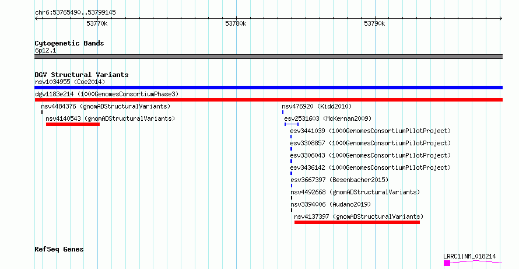Click the 53770k ruler tick label
This screenshot has height=269, width=519.
(x=97, y=23)
